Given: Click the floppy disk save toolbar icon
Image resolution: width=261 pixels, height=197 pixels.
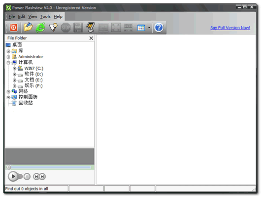Looking at the screenshot, I should 78,28.
